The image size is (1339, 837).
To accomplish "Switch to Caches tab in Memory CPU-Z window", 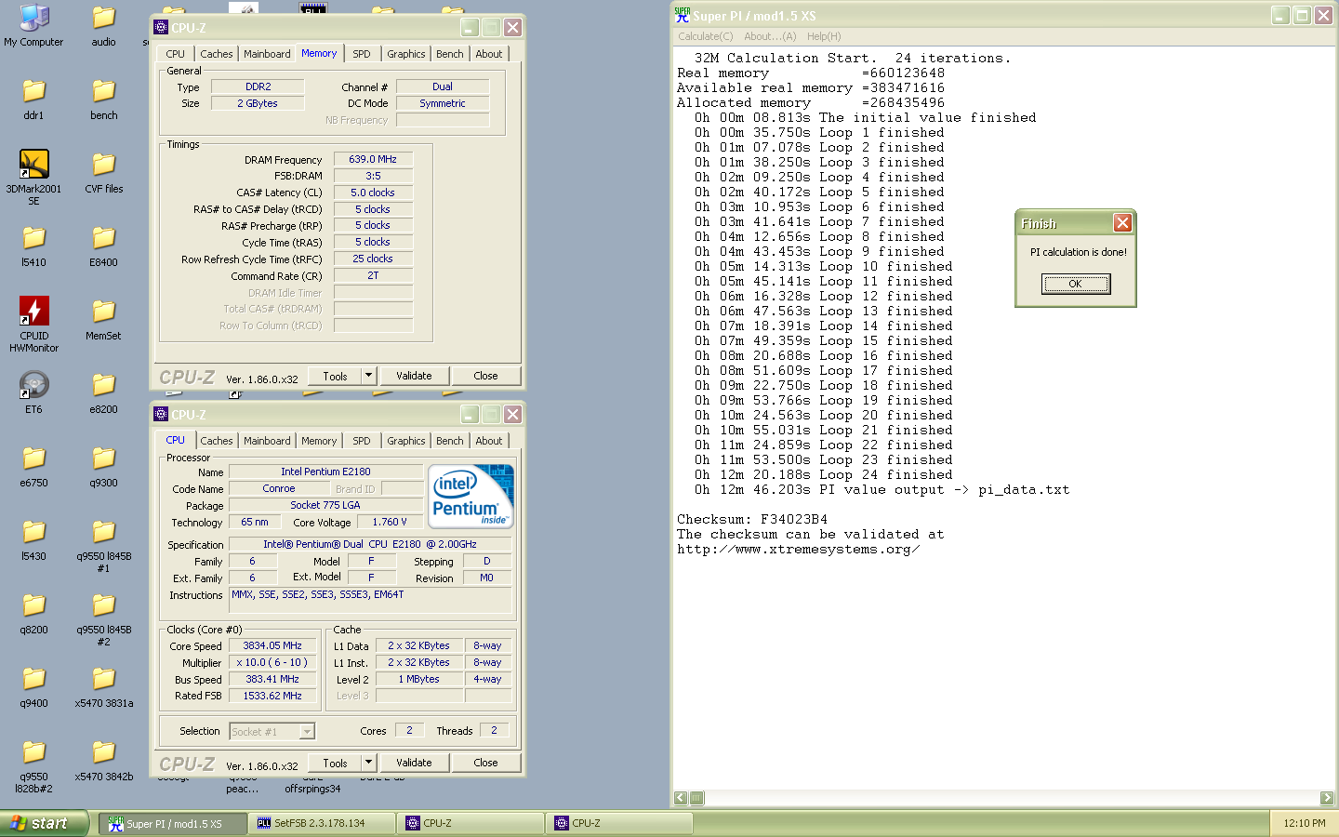I will [x=217, y=54].
